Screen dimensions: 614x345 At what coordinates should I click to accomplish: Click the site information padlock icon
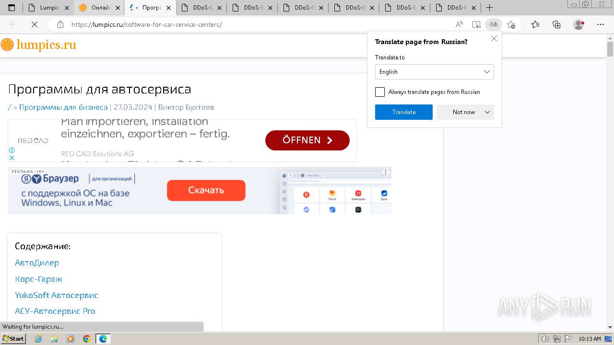pyautogui.click(x=60, y=24)
